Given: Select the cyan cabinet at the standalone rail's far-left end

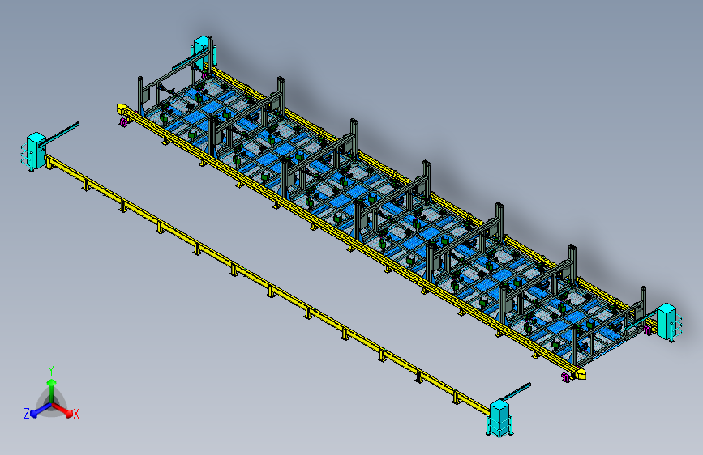Looking at the screenshot, I should pyautogui.click(x=35, y=151).
